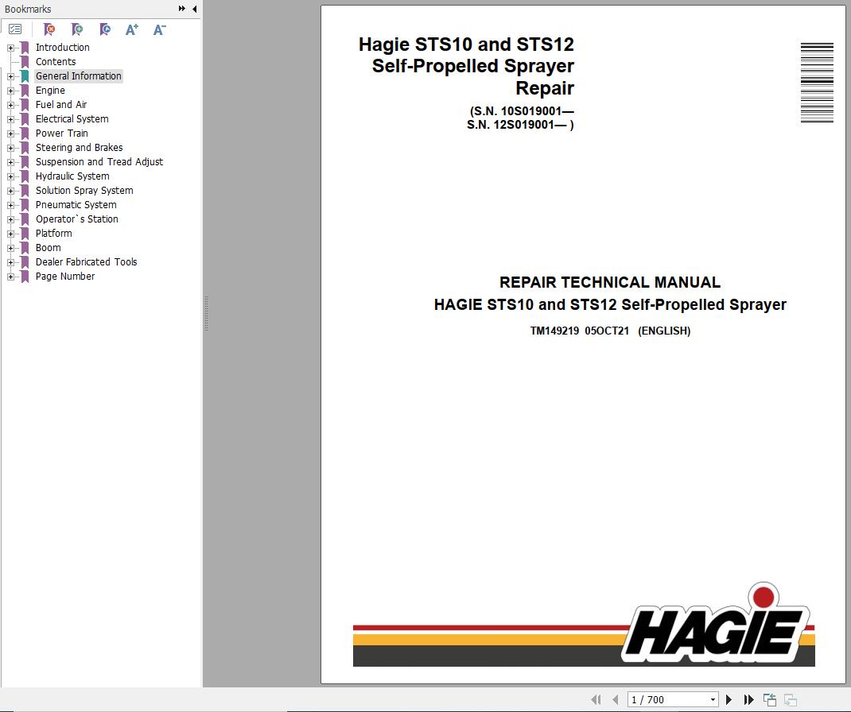The width and height of the screenshot is (851, 712).
Task: Click the REPAIR TECHNICAL MANUAL heading
Action: coord(609,283)
